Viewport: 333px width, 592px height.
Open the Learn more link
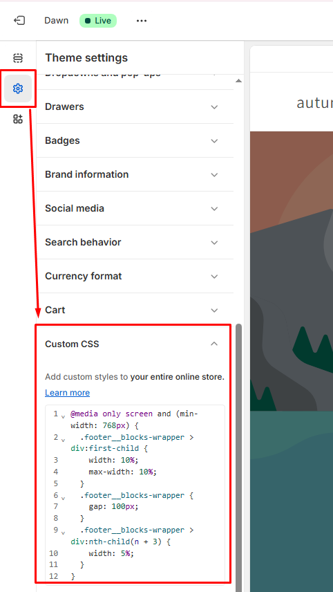[68, 393]
